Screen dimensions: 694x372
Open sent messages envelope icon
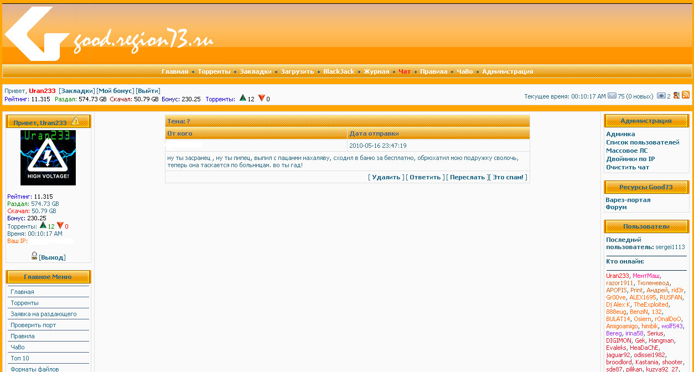661,96
